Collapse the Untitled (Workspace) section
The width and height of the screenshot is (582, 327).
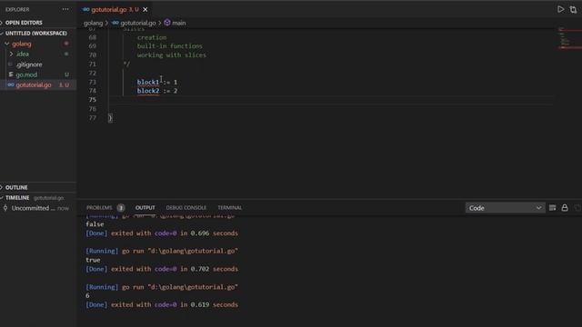click(x=38, y=33)
